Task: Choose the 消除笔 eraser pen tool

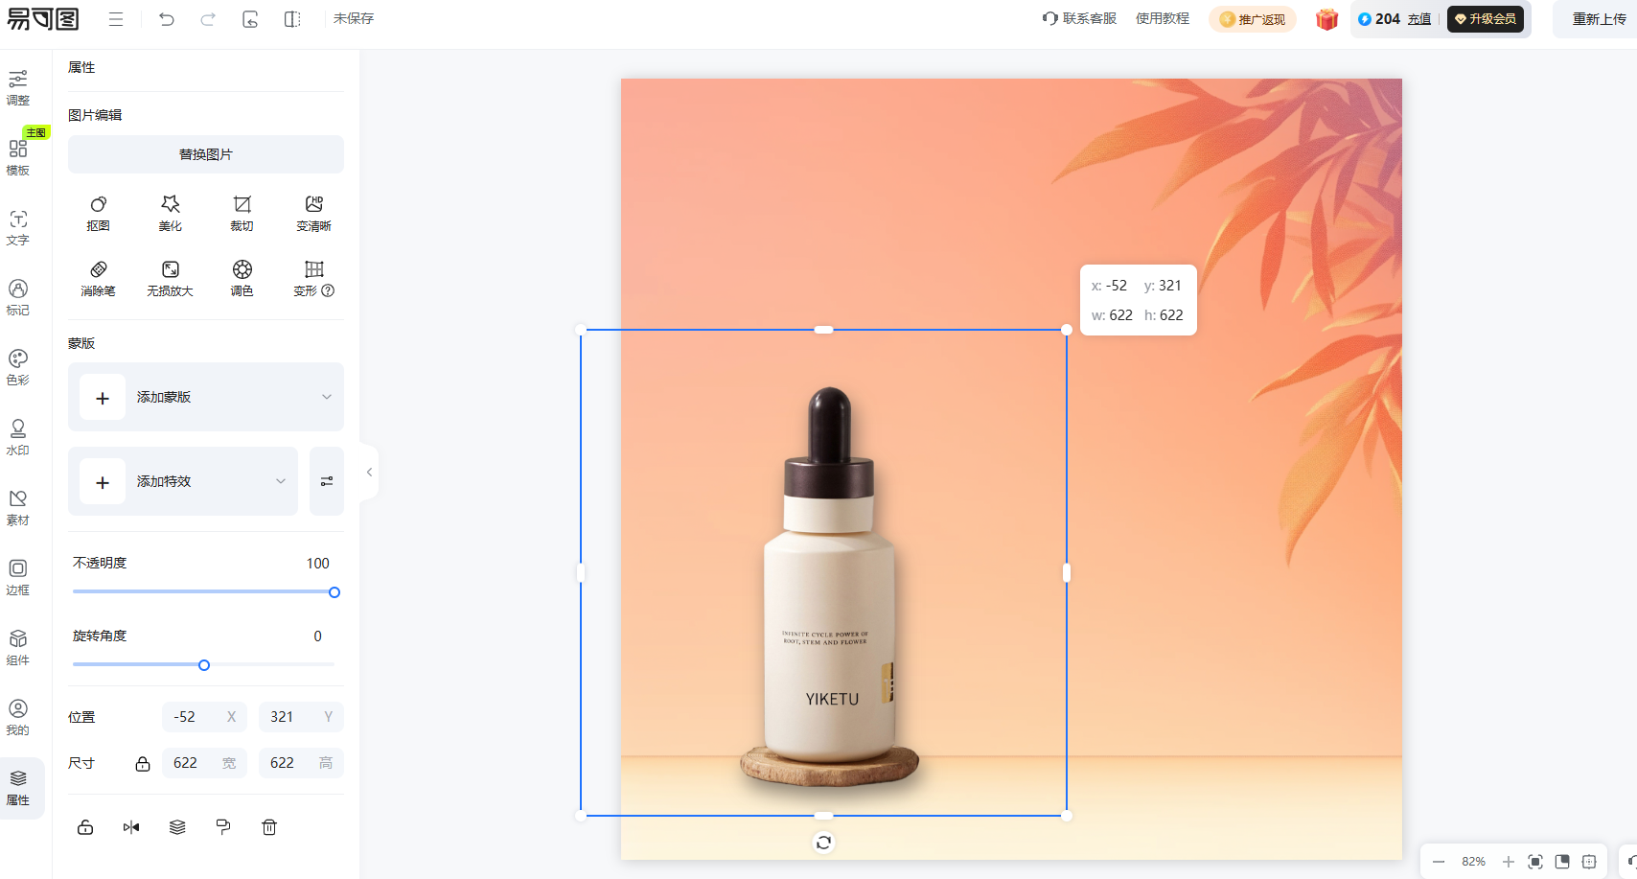Action: click(98, 279)
